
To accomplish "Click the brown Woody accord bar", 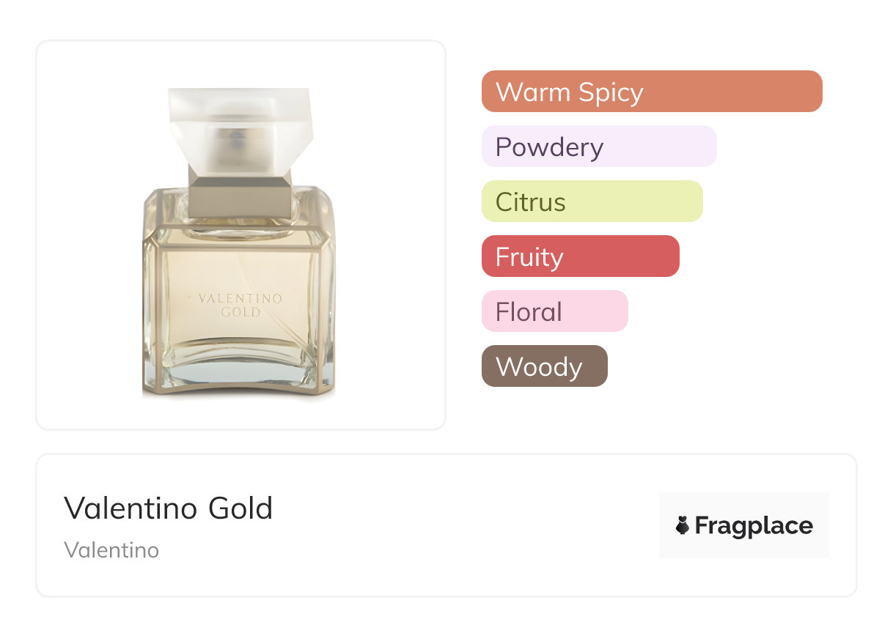I will click(544, 366).
